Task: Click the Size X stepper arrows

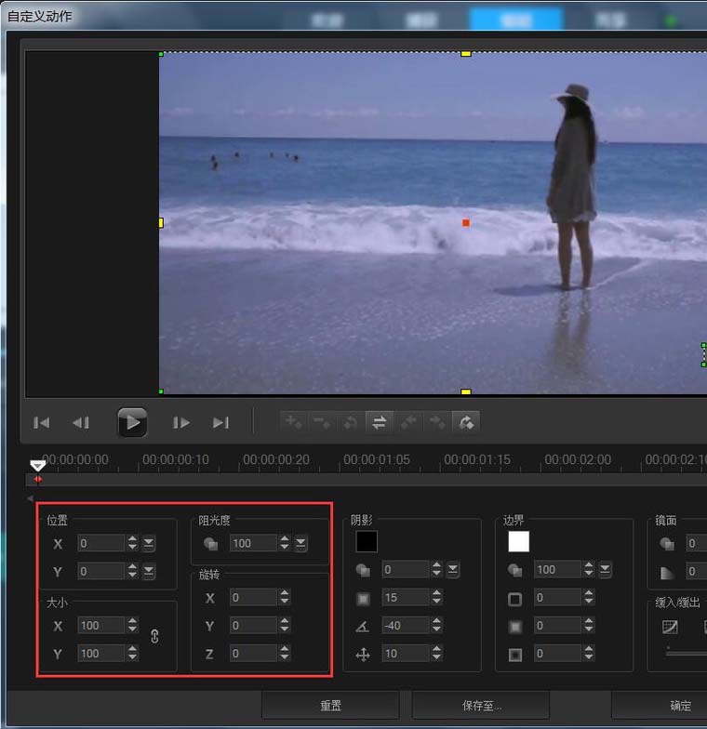Action: point(132,625)
